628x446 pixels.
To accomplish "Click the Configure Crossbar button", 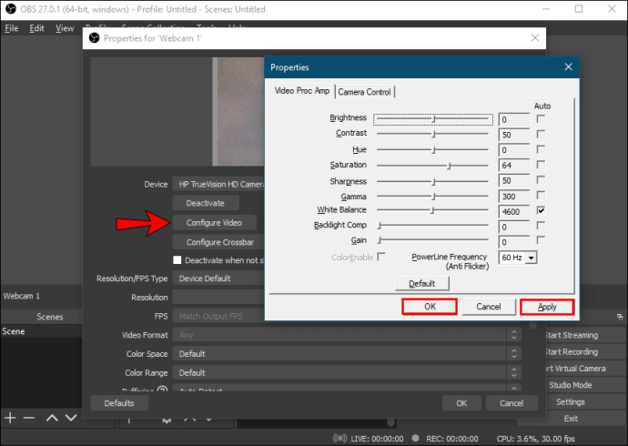I will 218,242.
